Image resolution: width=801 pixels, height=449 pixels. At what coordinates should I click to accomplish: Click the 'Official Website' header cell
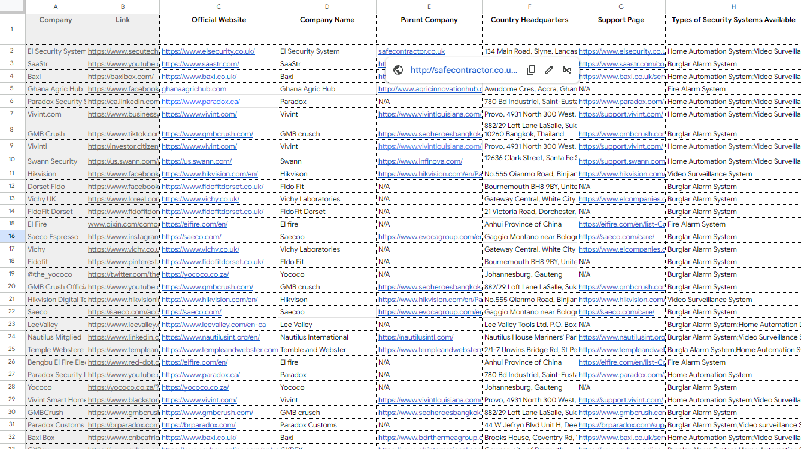coord(219,29)
